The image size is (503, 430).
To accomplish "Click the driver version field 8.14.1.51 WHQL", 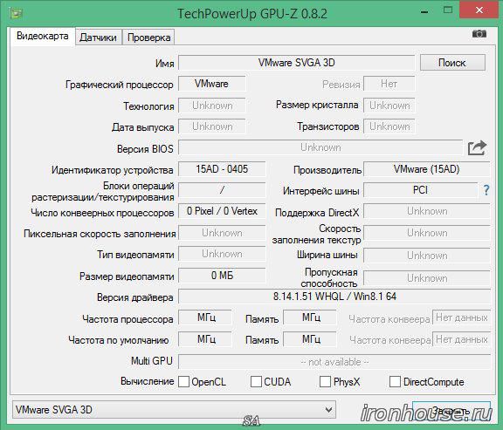I will (334, 297).
